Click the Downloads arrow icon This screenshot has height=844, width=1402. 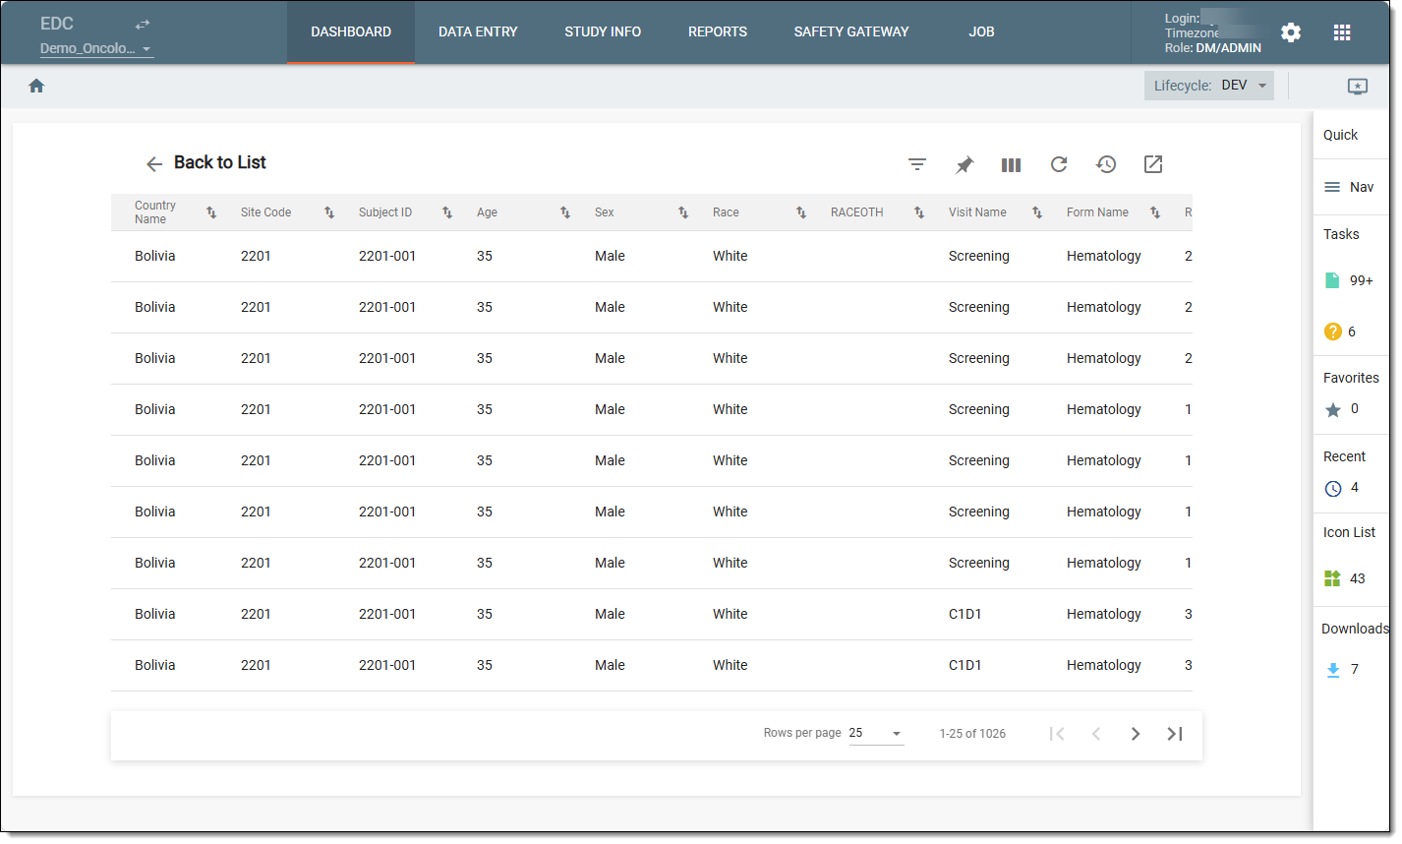click(1333, 670)
